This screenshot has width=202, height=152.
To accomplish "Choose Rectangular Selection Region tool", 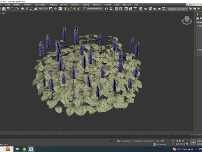I will [x=13, y=9].
